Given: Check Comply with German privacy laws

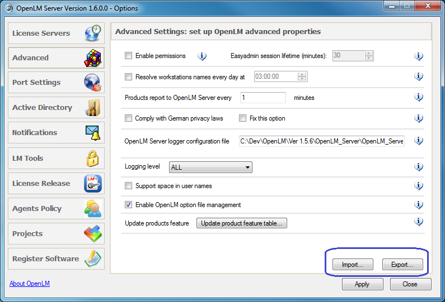Looking at the screenshot, I should click(x=129, y=118).
